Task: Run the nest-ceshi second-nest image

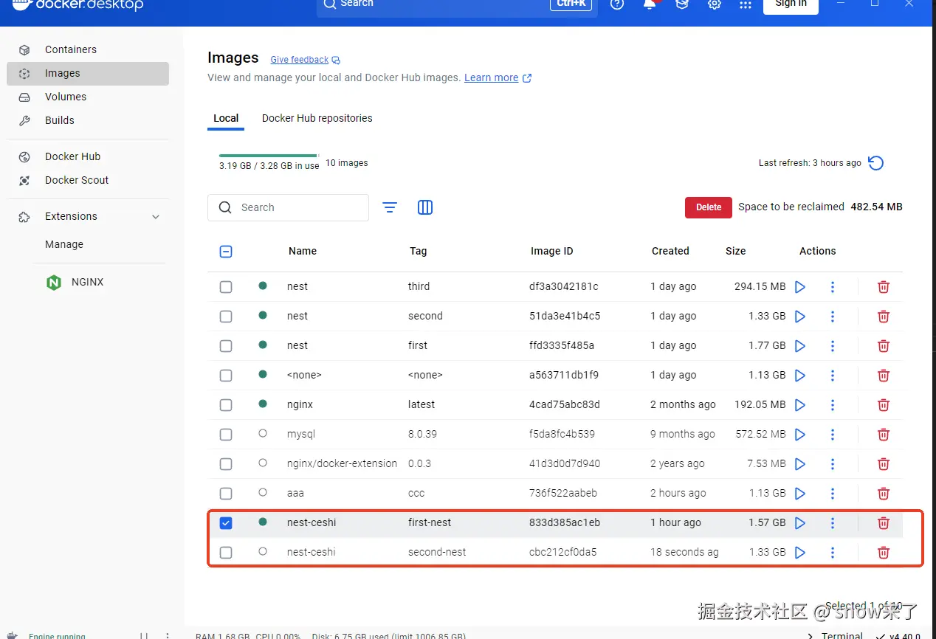Action: (x=799, y=553)
